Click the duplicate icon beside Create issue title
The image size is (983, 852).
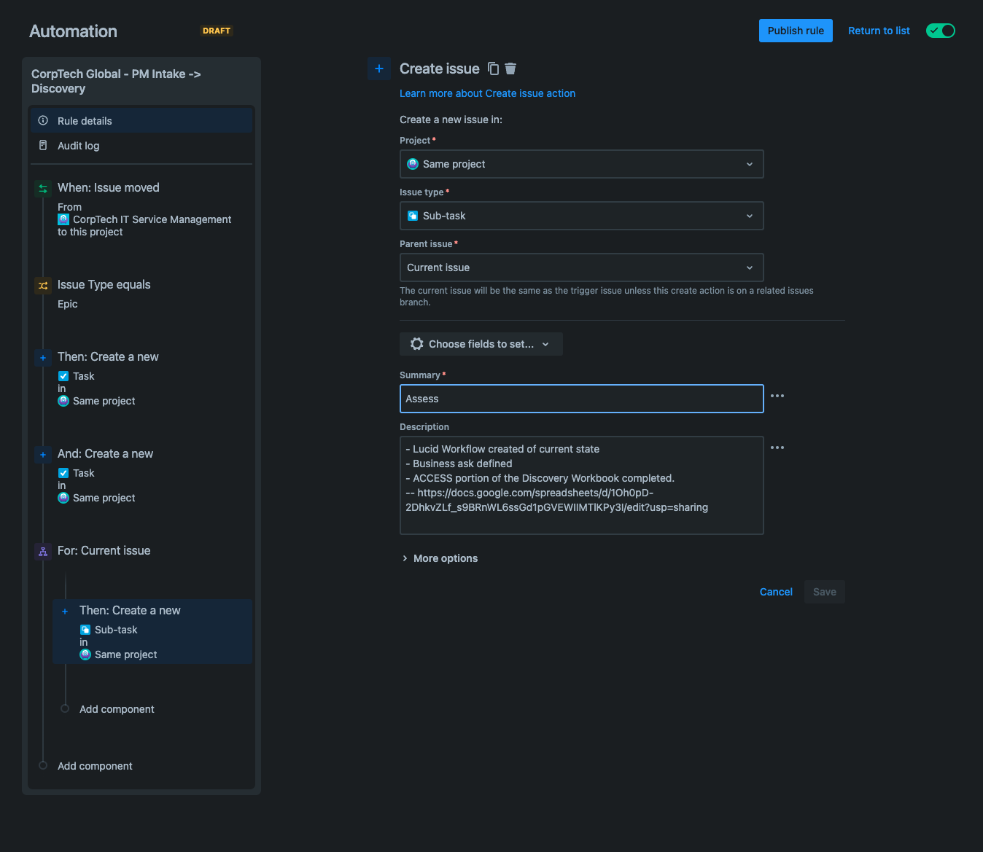(x=493, y=68)
